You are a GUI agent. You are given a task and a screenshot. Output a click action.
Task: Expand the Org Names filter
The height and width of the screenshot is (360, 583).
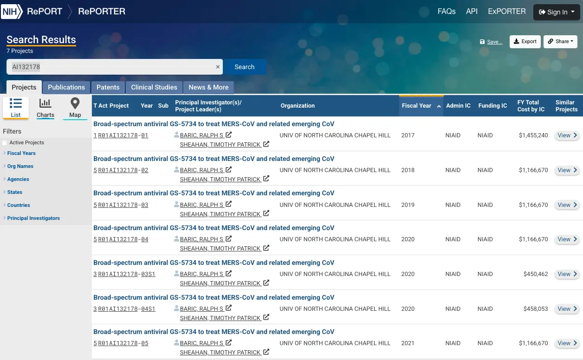click(x=20, y=166)
